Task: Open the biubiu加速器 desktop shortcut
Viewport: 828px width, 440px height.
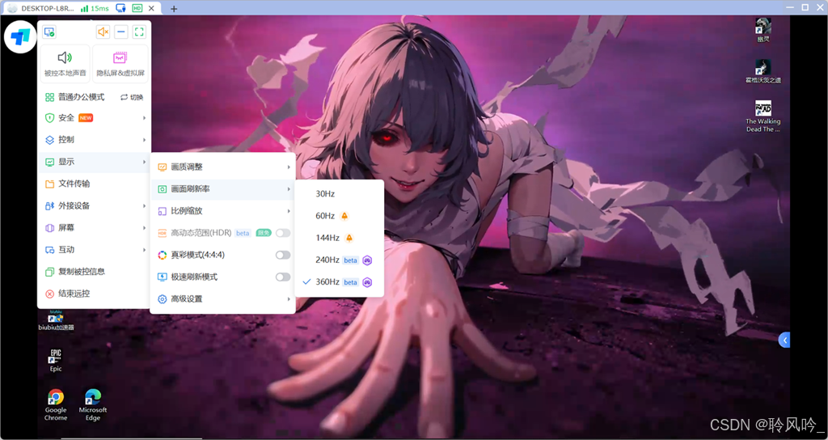Action: [56, 320]
